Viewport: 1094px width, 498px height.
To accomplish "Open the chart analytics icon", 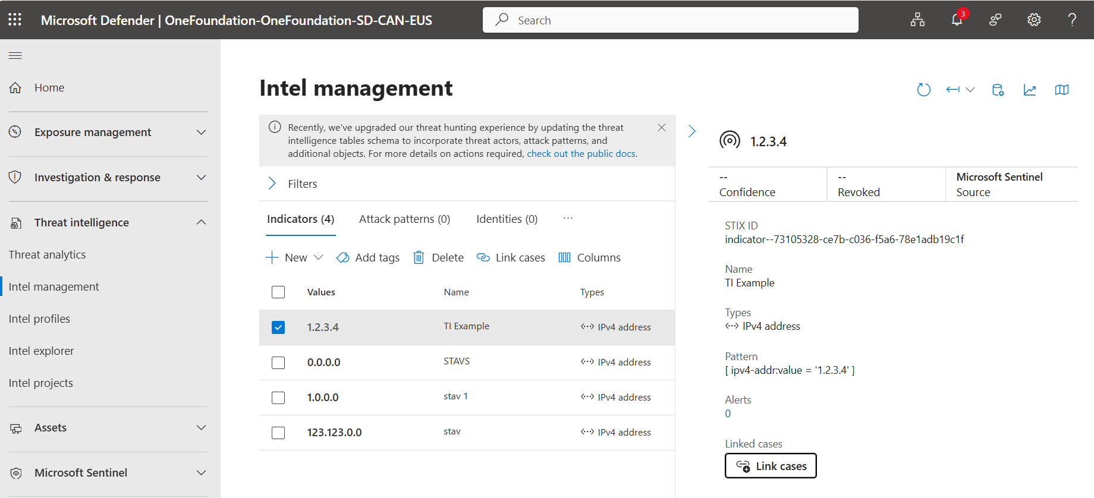I will (1030, 90).
